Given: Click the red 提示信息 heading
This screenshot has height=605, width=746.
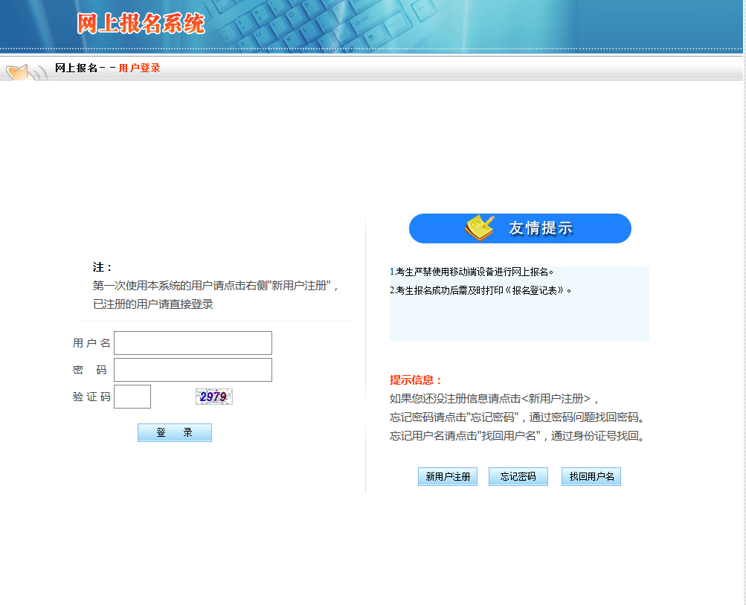Looking at the screenshot, I should coord(416,380).
